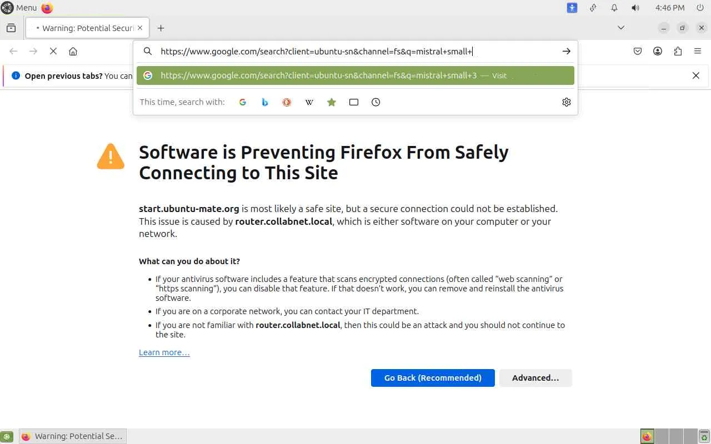
Task: Open the system volume icon
Action: point(635,8)
